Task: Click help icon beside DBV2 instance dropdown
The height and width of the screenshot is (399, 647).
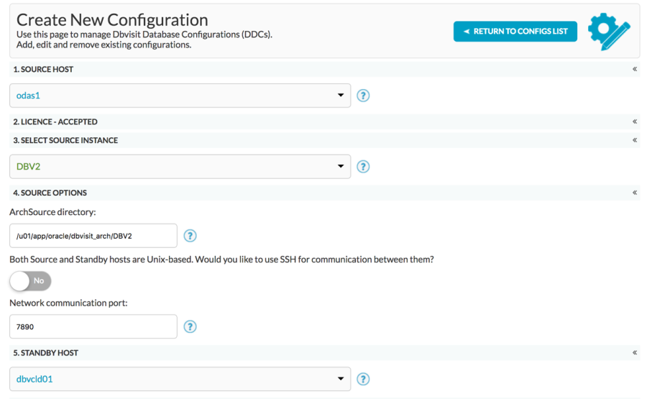Action: (x=363, y=167)
